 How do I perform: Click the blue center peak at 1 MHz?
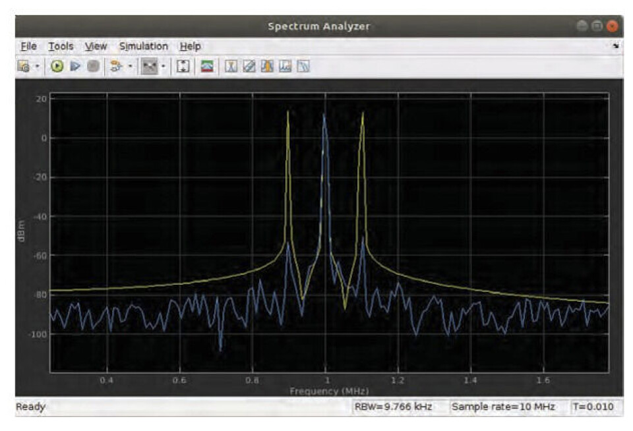(324, 116)
